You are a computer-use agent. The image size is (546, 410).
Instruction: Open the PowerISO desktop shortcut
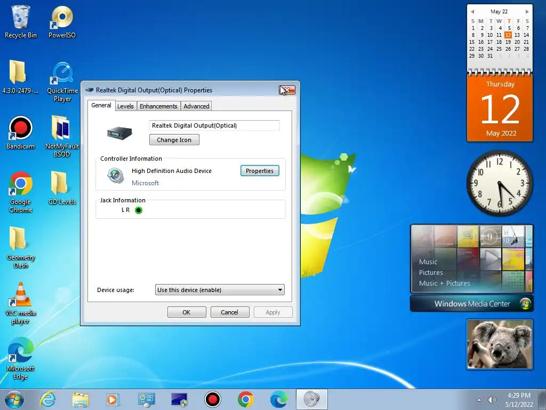62,21
